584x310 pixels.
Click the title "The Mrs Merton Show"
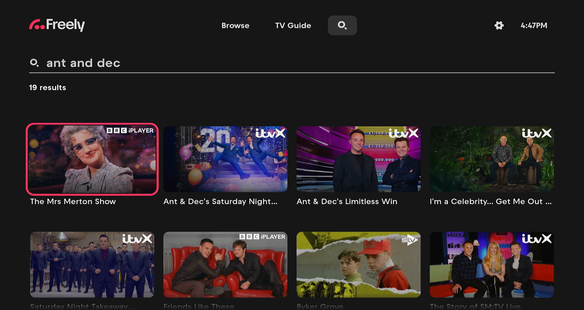[x=73, y=201]
